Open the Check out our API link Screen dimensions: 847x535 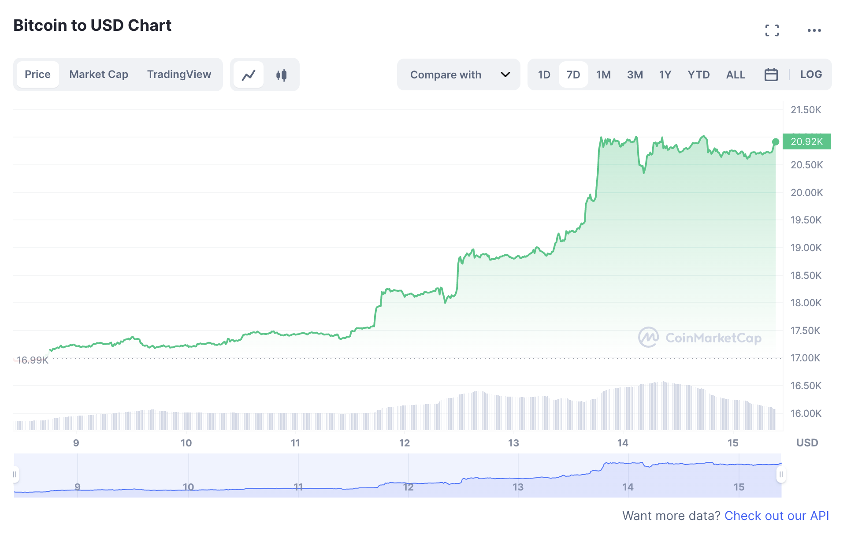[776, 516]
